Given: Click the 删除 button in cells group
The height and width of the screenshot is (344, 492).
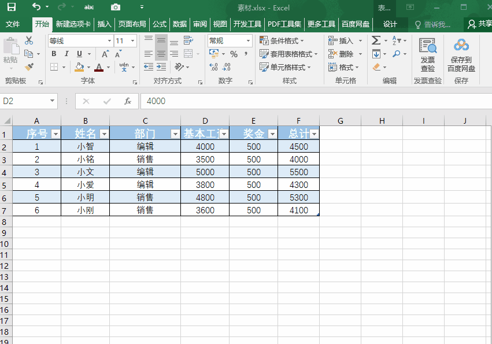Looking at the screenshot, I should (x=341, y=54).
